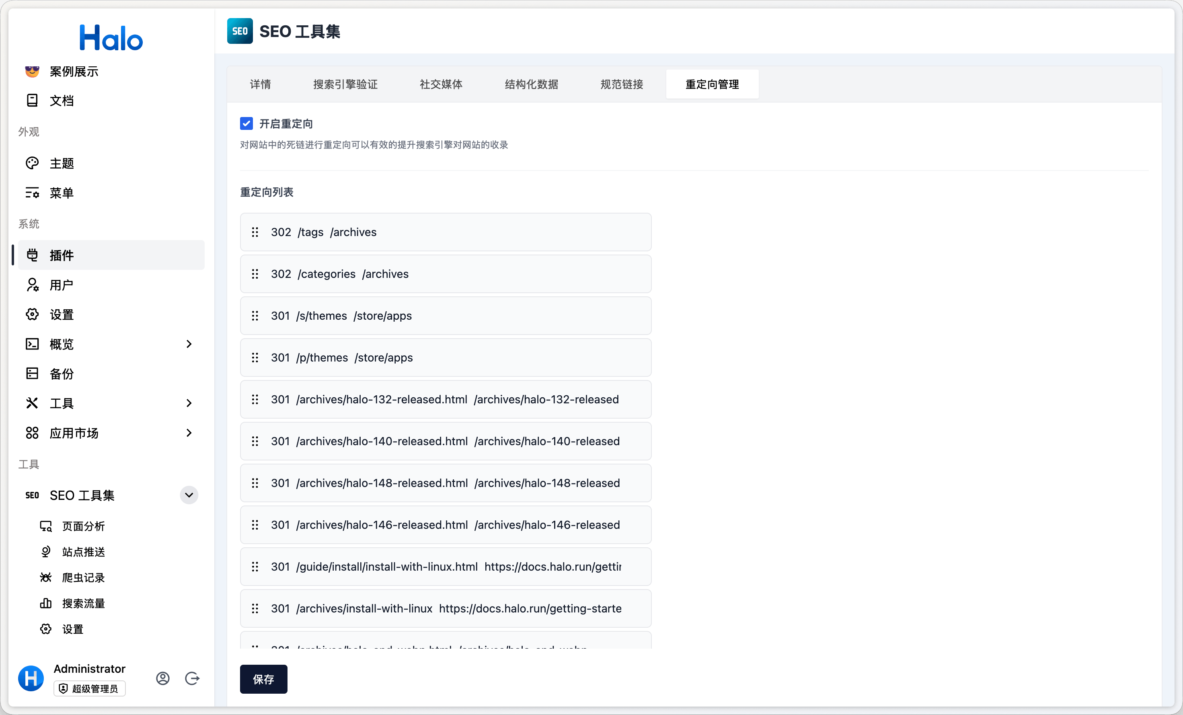The width and height of the screenshot is (1183, 715).
Task: Open 主题 themes in sidebar
Action: point(62,163)
